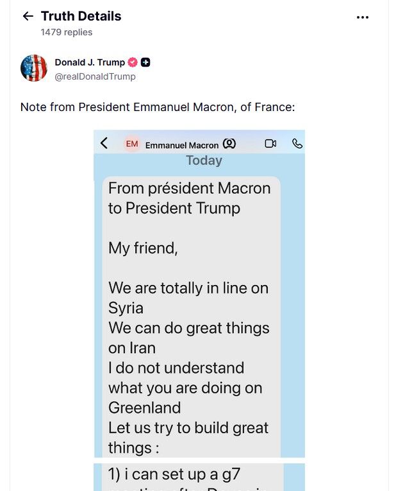Click the EM contact initials avatar

132,144
